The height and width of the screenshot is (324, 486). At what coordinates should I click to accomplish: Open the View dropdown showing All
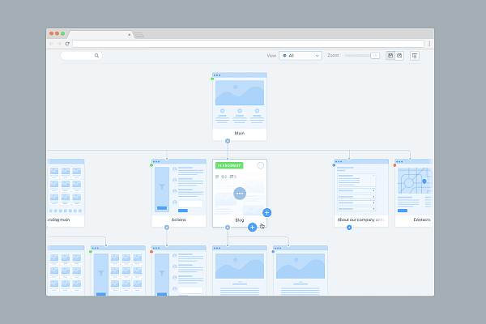click(x=301, y=56)
